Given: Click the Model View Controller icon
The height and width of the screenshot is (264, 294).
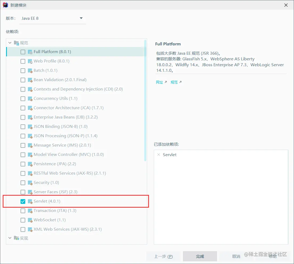Looking at the screenshot, I should (30, 155).
